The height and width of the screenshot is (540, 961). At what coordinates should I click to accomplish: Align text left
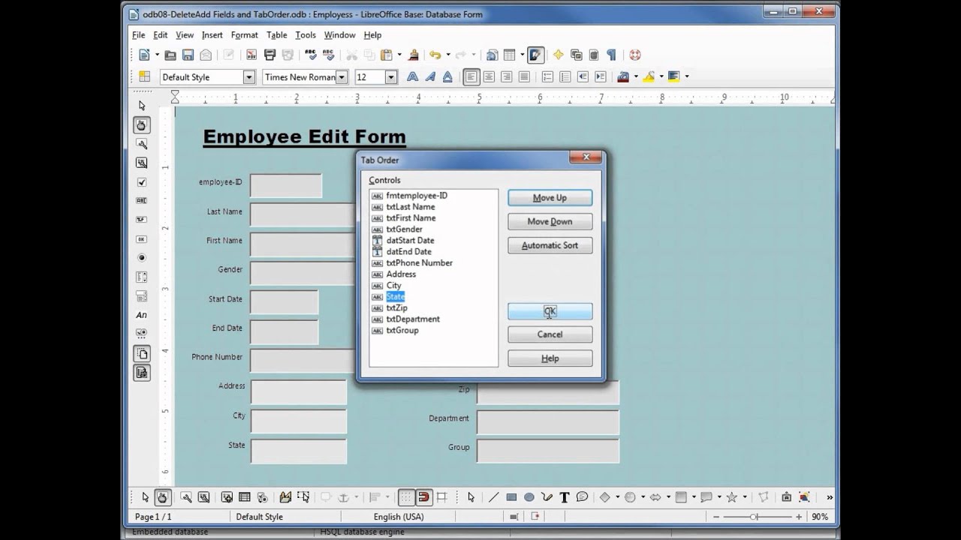click(471, 76)
